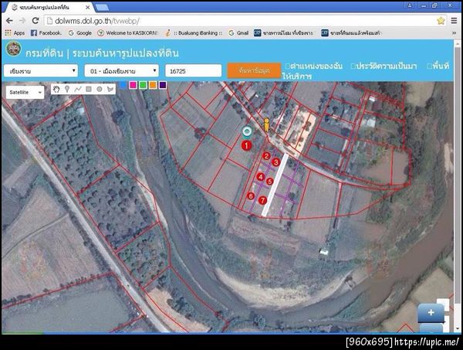
Task: Close the browser tab
Action: (88, 8)
